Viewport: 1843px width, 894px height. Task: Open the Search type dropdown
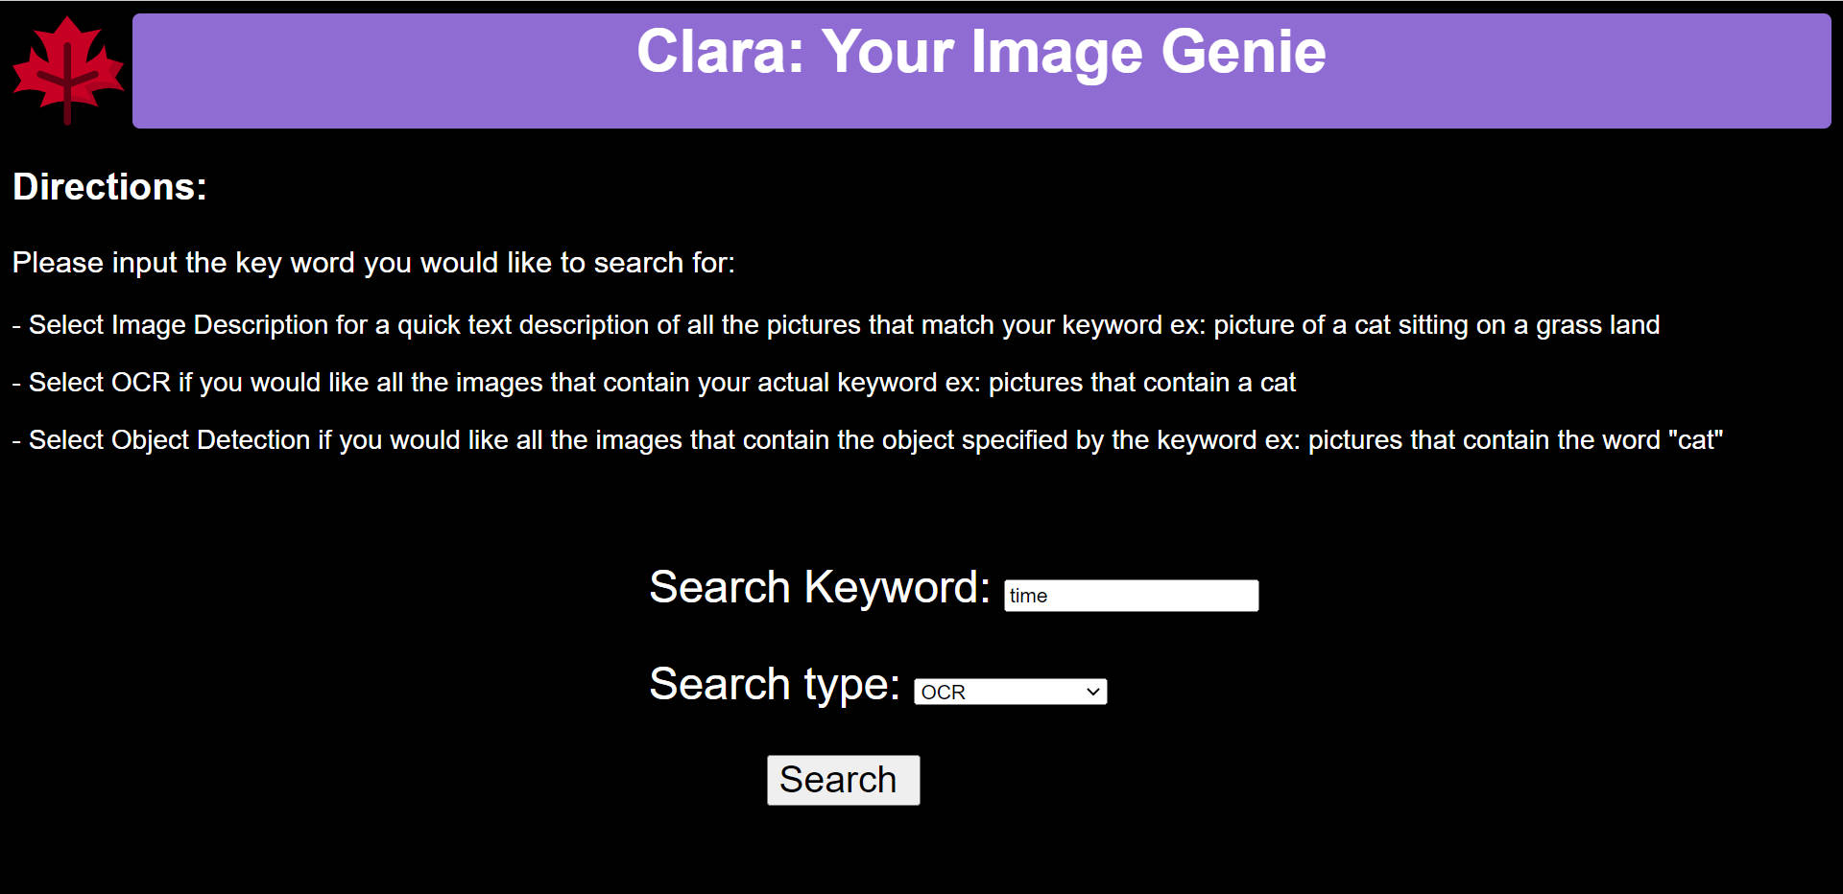pos(1010,692)
